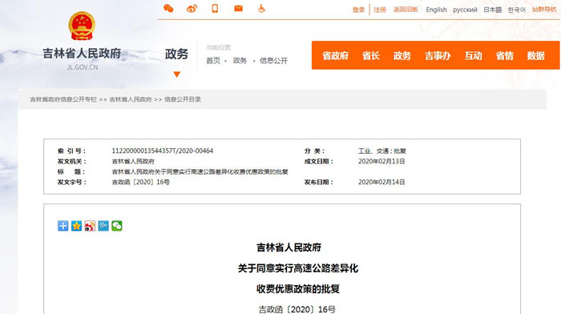Share article via Sina Weibo icon
Viewport: 561px width, 314px height.
click(90, 226)
